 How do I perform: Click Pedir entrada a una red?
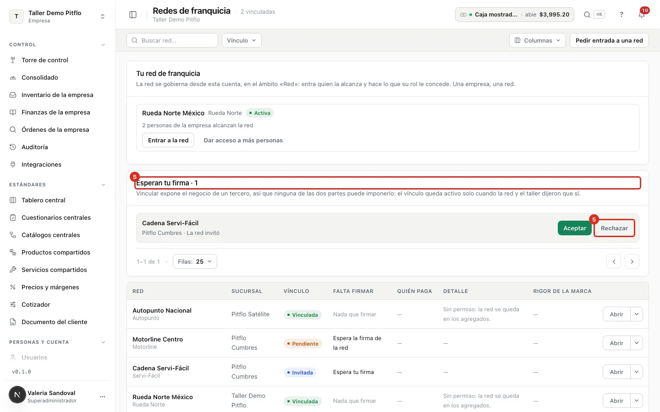(609, 40)
